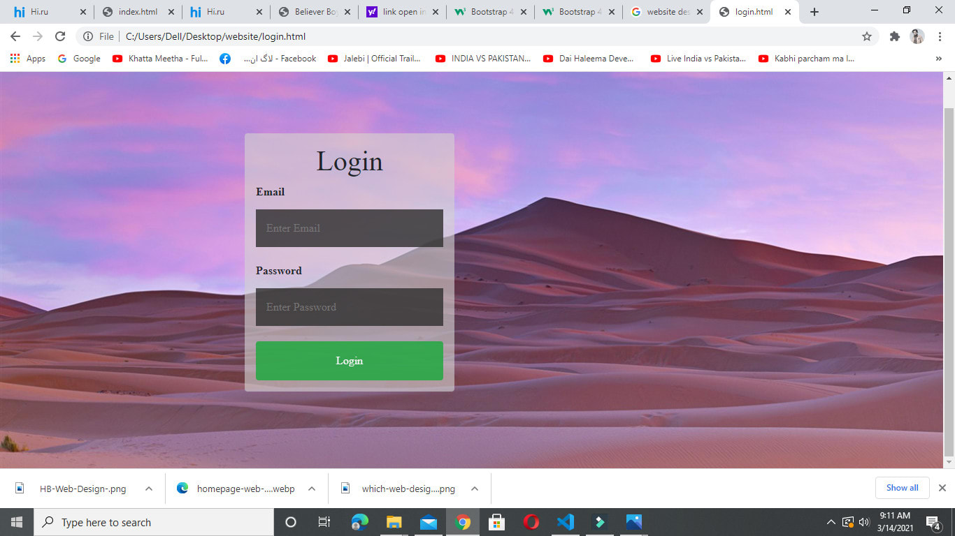
Task: Open the Jalebi Official Trailer bookmark
Action: [x=374, y=59]
